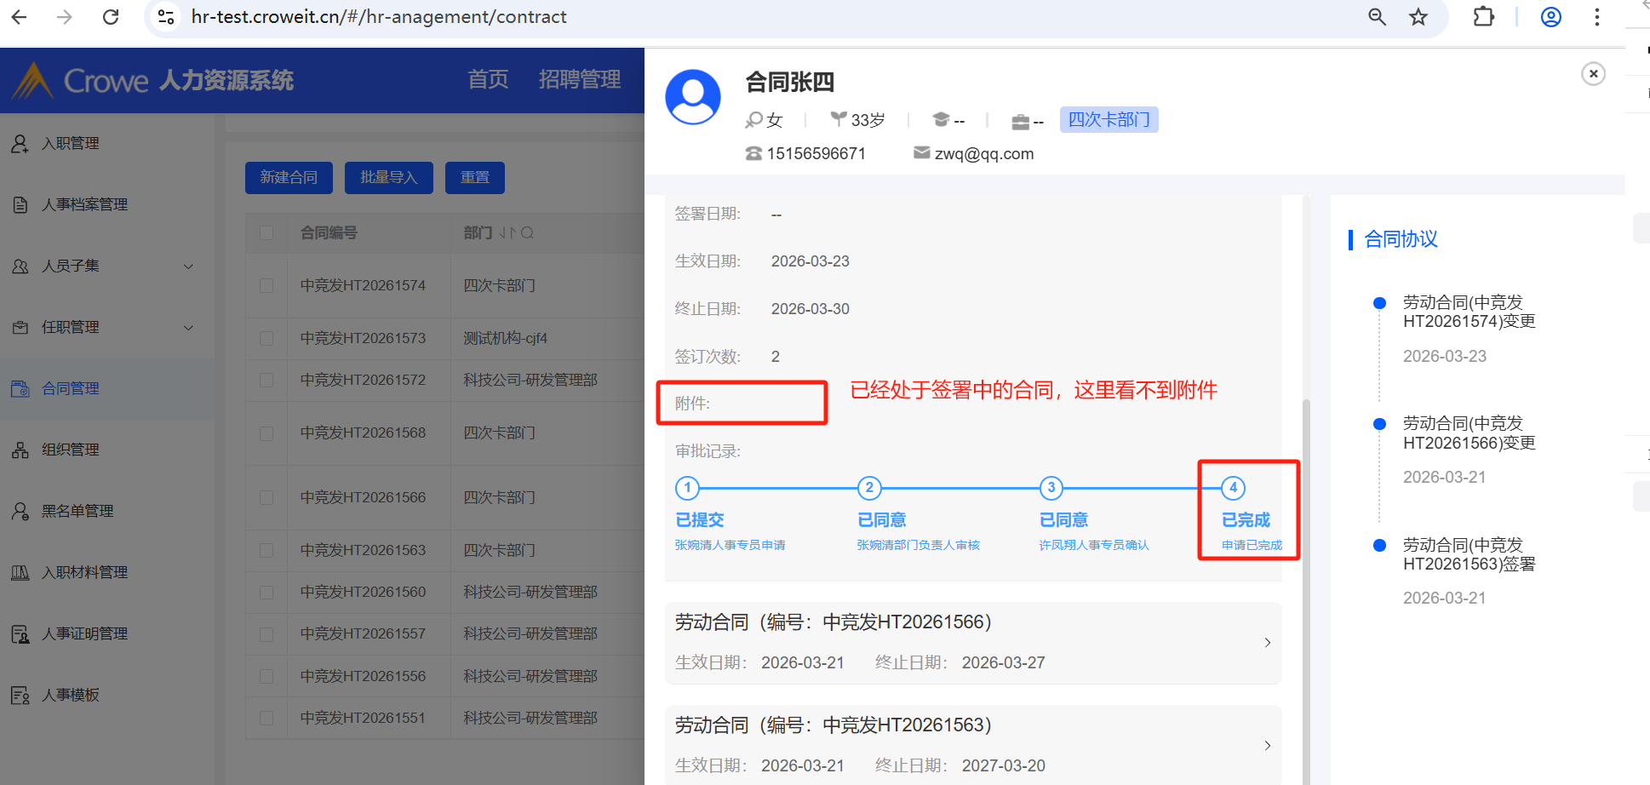The image size is (1650, 785).
Task: Click the 重置 button
Action: [x=475, y=178]
